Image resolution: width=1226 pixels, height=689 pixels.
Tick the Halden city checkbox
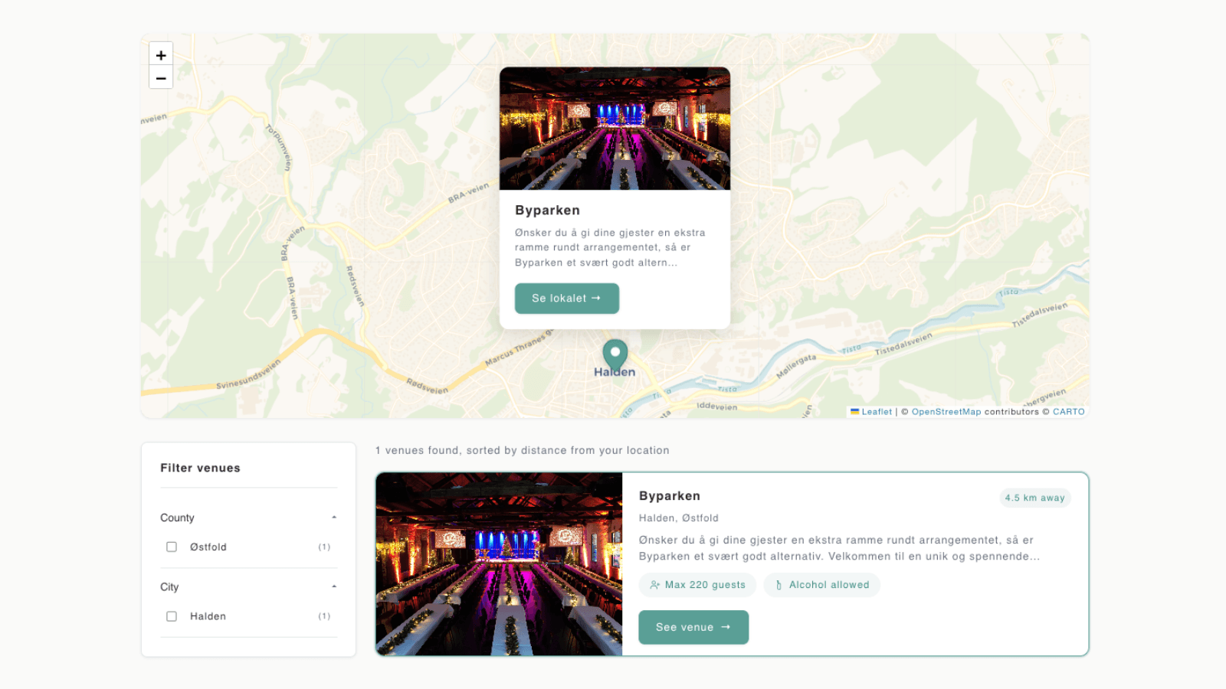172,616
